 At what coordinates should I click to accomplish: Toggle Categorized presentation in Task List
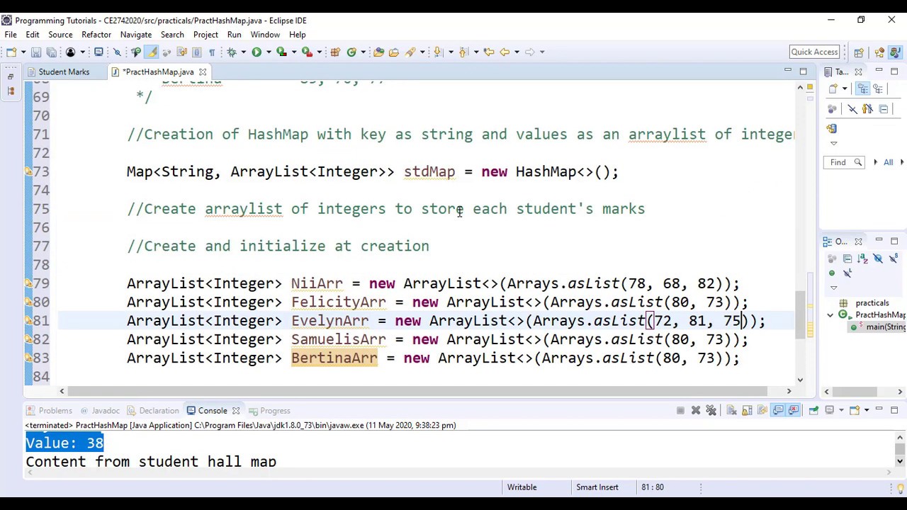[x=862, y=89]
